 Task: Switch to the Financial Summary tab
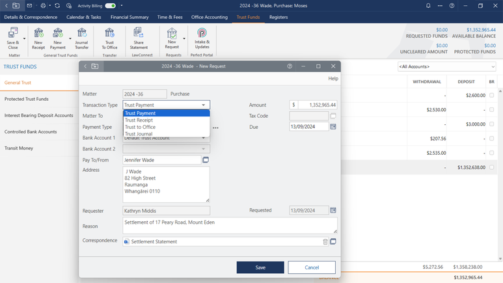pos(129,17)
